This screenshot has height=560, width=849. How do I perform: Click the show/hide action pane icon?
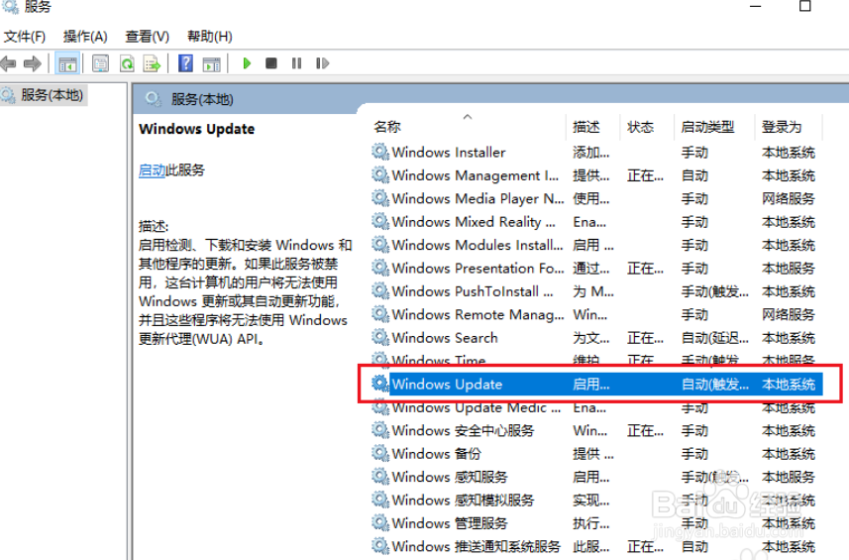[211, 63]
